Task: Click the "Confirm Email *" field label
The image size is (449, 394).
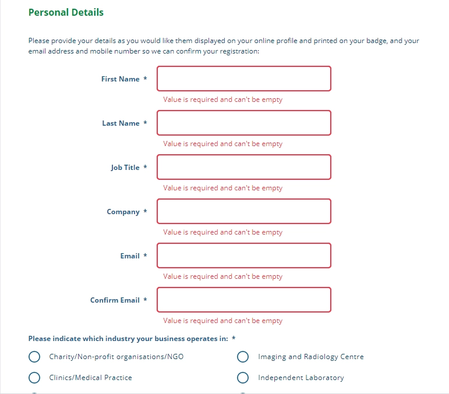Action: (x=115, y=300)
